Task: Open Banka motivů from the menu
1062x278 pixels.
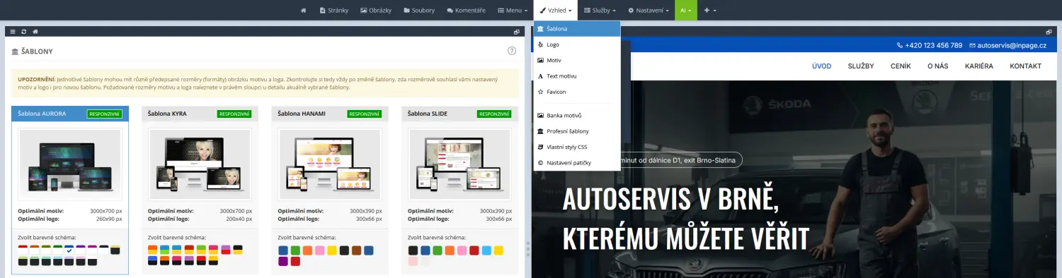Action: [576, 115]
